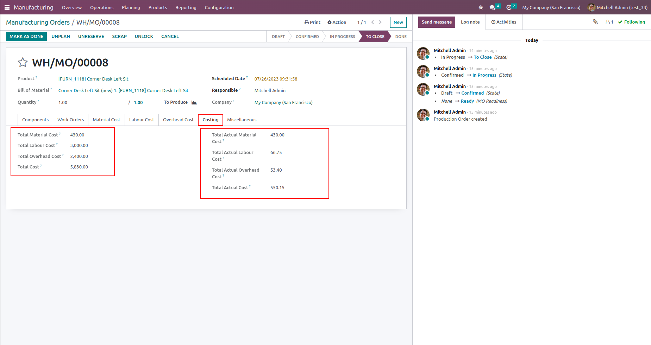This screenshot has width=651, height=345.
Task: Star WH/MO/00008 as favorite
Action: (x=23, y=63)
